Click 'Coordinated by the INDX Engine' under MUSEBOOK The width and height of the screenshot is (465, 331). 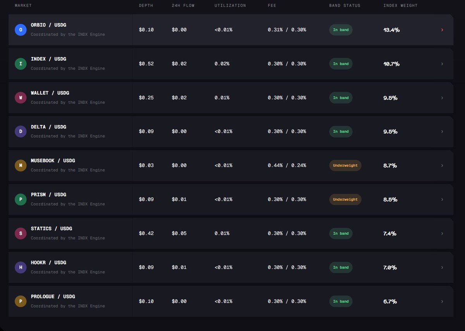pyautogui.click(x=68, y=170)
